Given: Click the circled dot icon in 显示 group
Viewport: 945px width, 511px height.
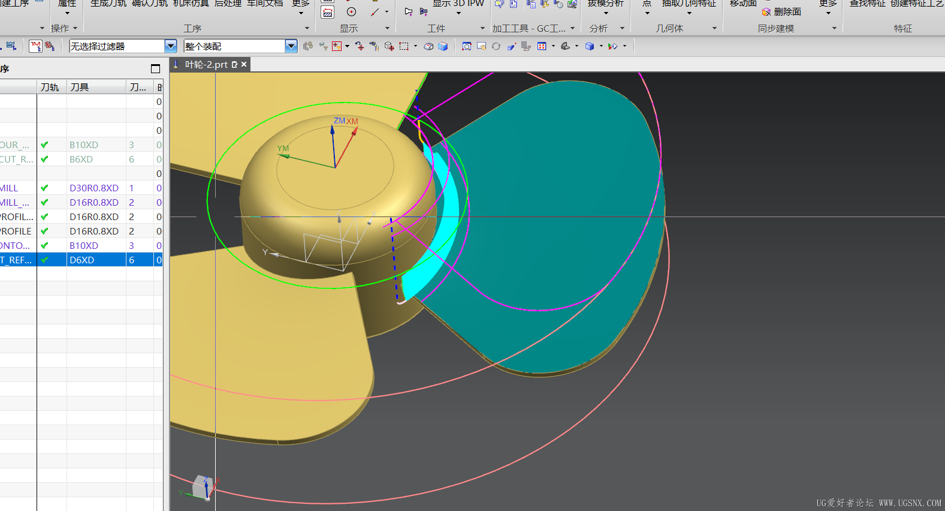Looking at the screenshot, I should pyautogui.click(x=352, y=12).
